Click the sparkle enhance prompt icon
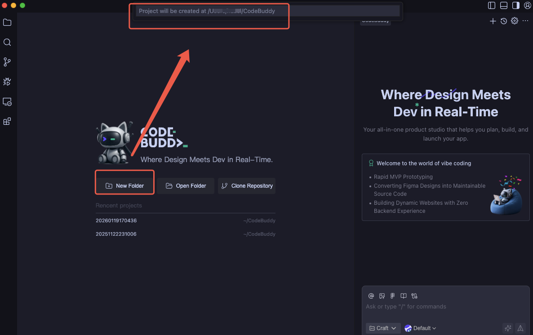533x335 pixels. point(508,328)
